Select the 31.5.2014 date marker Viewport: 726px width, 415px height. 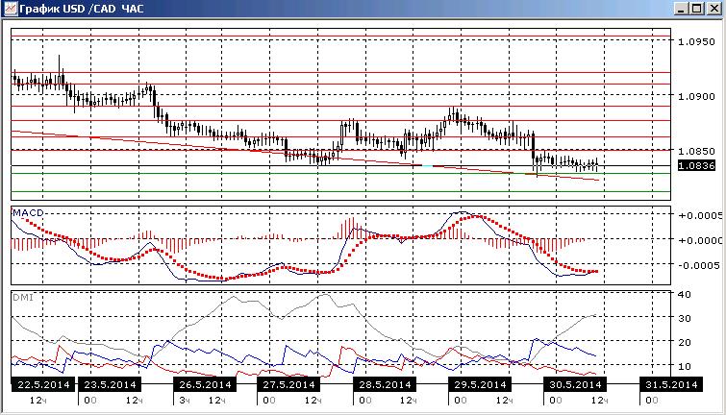pyautogui.click(x=671, y=384)
